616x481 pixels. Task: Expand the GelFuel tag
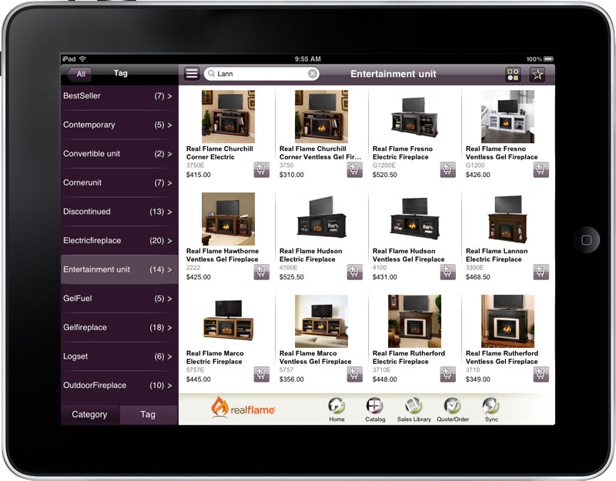[x=119, y=299]
